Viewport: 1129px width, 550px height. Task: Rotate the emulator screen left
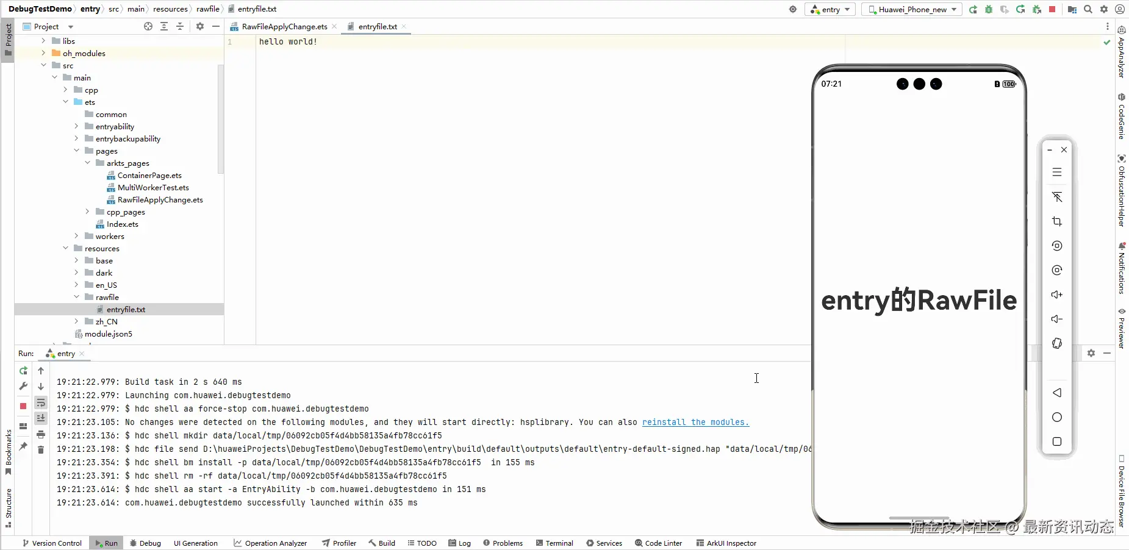(1057, 246)
